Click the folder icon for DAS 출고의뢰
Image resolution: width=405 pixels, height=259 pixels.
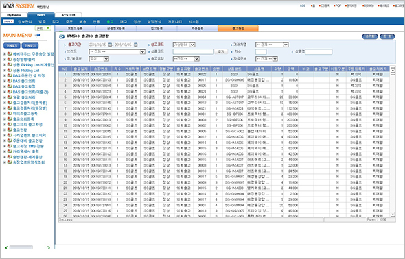pos(10,81)
